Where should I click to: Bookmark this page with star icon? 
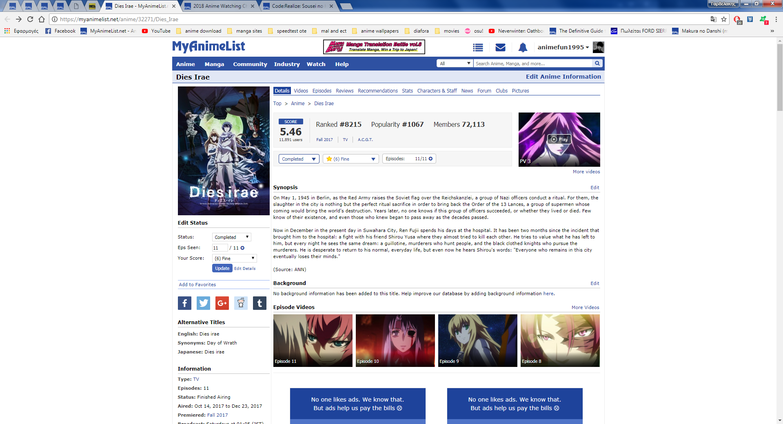click(x=724, y=19)
